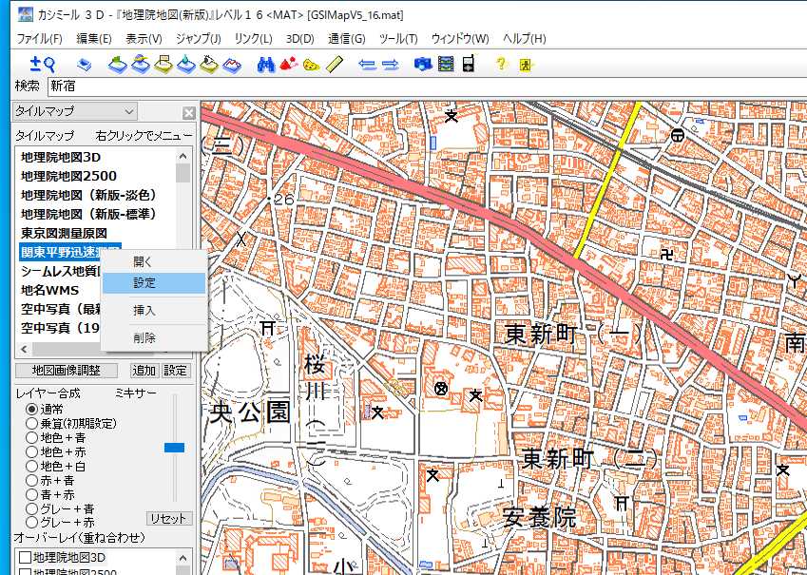
Task: Select the グレー＋赤 radio button
Action: tap(32, 523)
